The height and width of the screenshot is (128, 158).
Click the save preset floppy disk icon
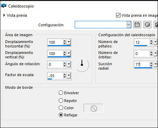(137, 25)
